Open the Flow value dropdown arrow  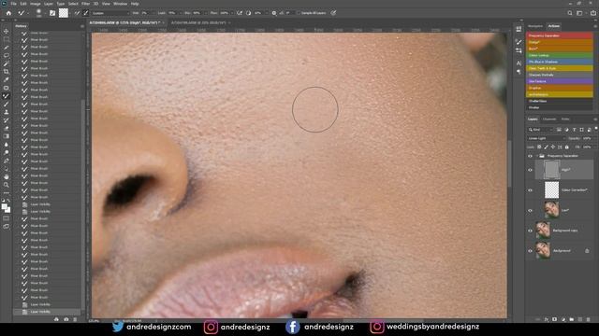click(231, 13)
